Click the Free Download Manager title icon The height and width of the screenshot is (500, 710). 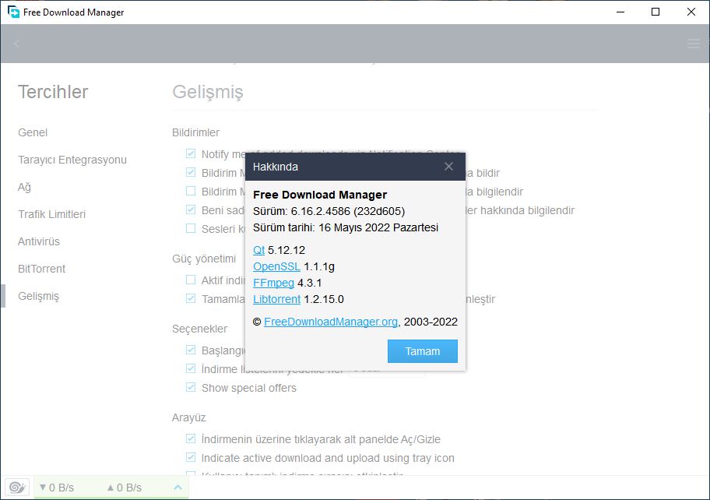point(13,12)
